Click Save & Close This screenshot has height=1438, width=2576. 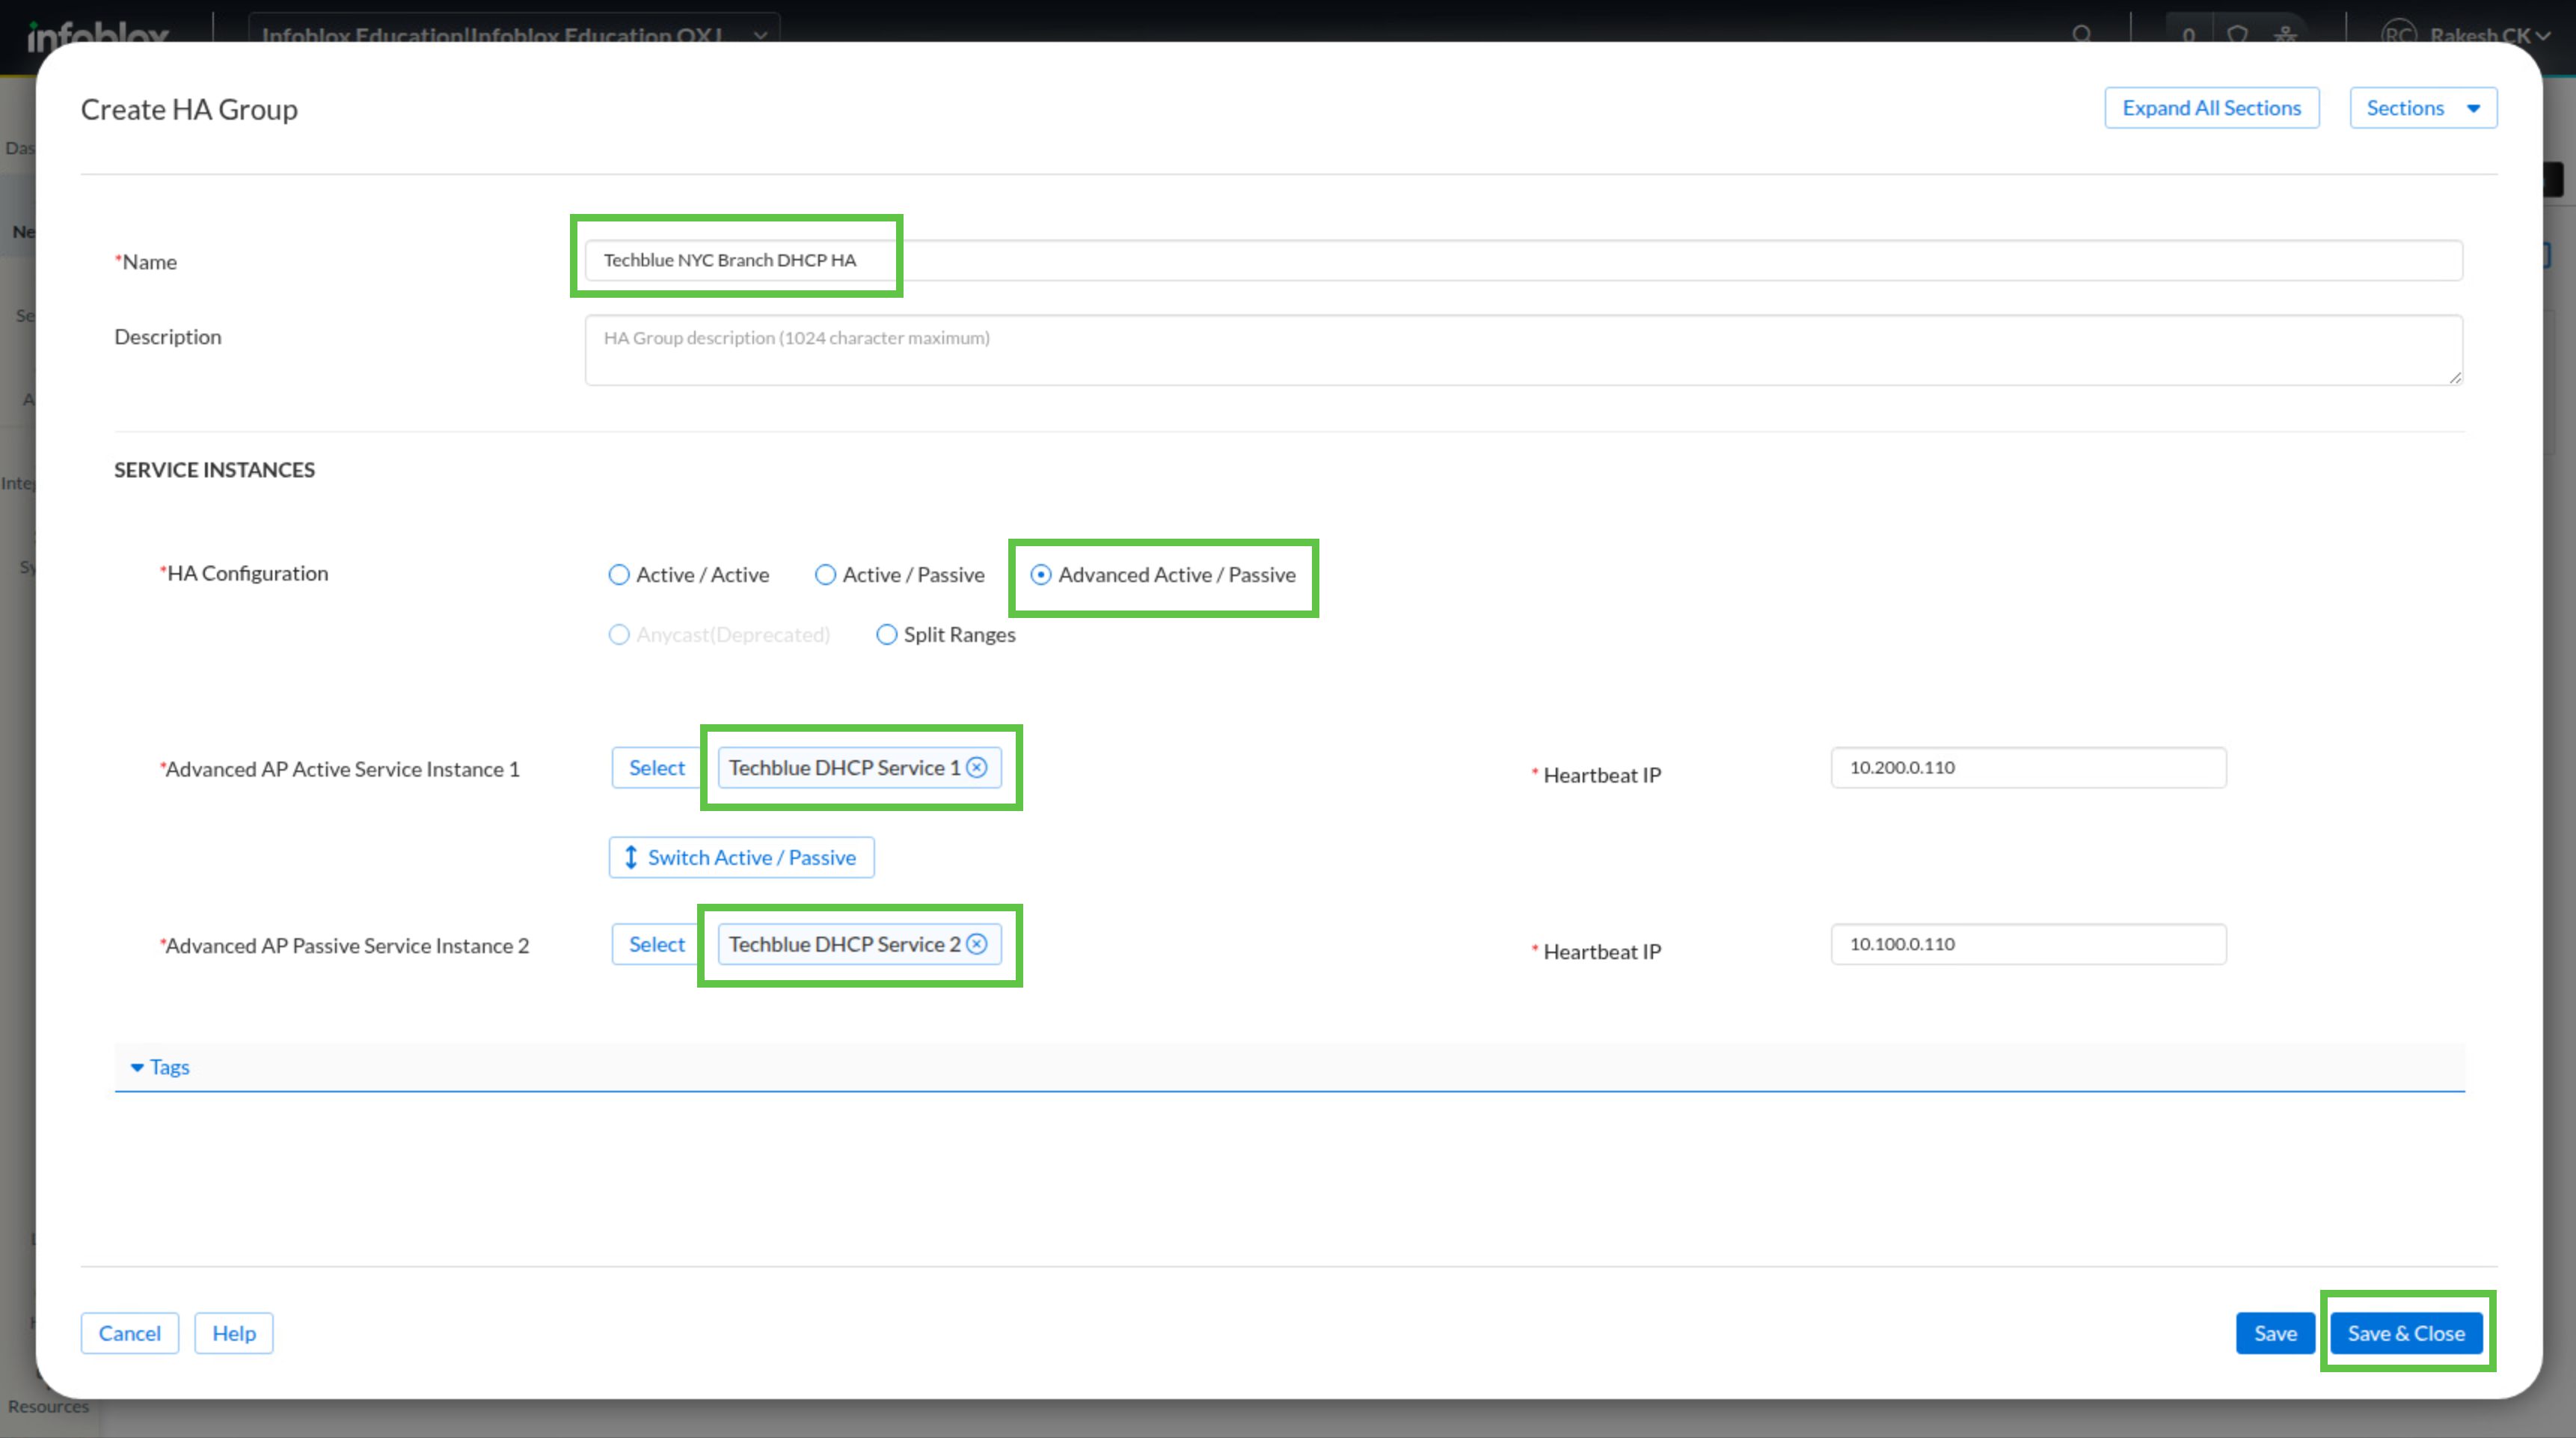coord(2406,1333)
